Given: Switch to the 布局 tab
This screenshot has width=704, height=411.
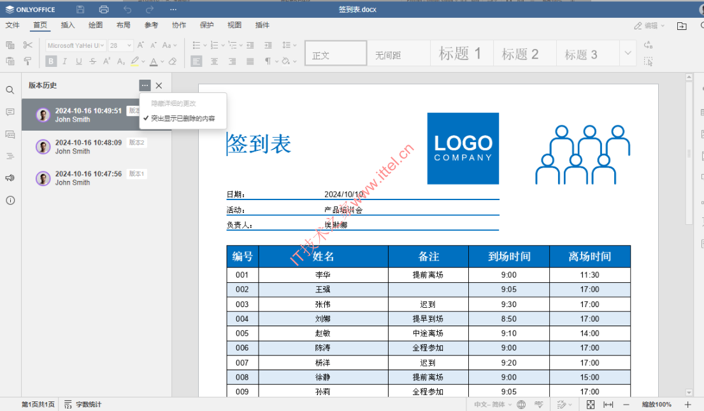Looking at the screenshot, I should pyautogui.click(x=124, y=25).
